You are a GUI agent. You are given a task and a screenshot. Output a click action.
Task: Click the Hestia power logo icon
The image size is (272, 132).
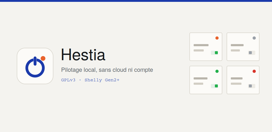35,66
